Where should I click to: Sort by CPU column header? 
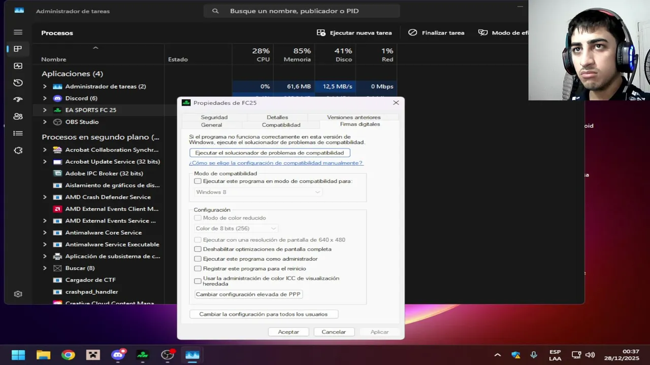(253, 55)
